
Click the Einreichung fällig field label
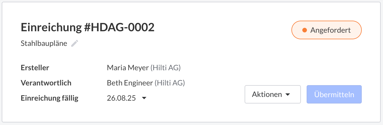tap(49, 98)
